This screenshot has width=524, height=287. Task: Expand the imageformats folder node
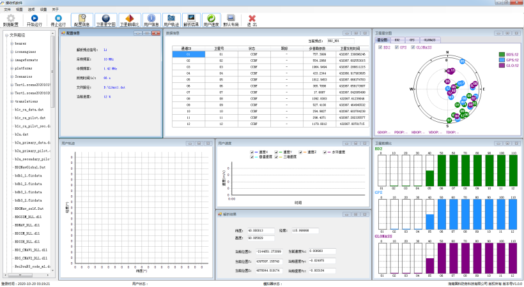click(x=12, y=60)
